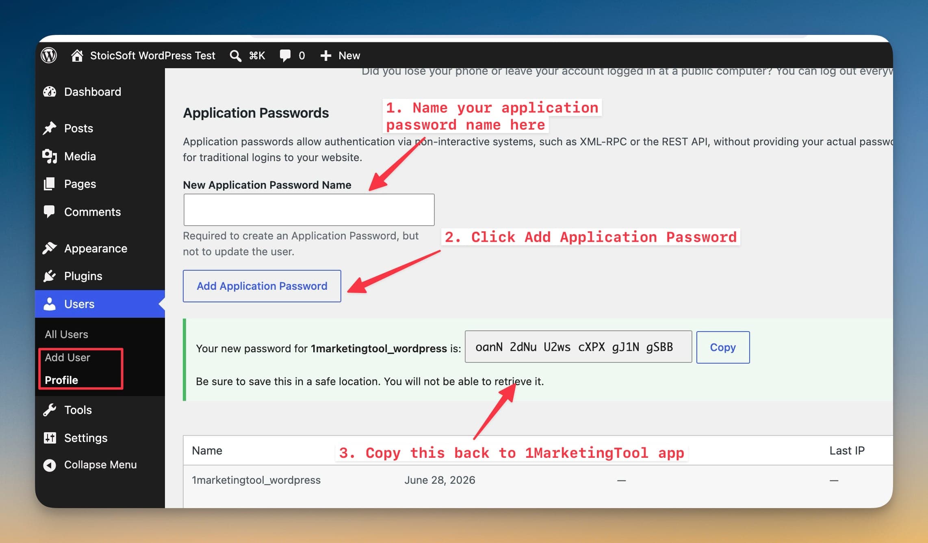Open the comments bubble icon in admin bar
928x543 pixels.
(x=285, y=56)
